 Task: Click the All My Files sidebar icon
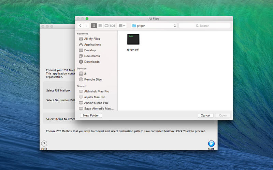click(81, 39)
